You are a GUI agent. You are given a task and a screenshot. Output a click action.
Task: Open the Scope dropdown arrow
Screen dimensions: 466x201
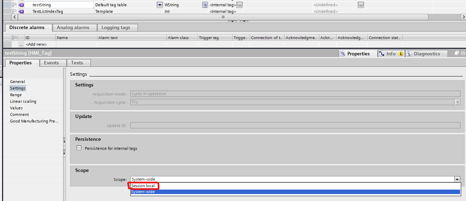[x=457, y=179]
